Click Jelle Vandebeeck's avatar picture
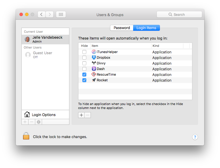Screen dimensions: 220x168 (x=27, y=39)
